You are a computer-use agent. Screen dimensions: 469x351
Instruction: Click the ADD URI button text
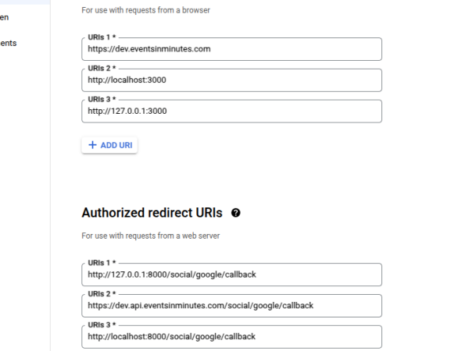coord(116,145)
